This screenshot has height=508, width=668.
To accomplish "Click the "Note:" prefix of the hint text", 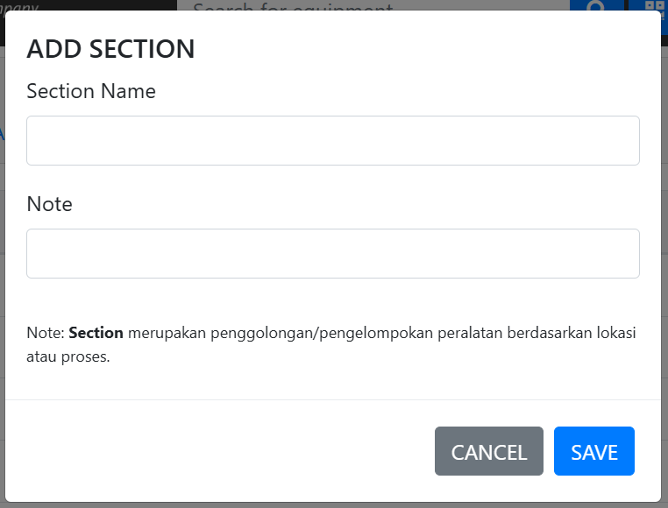I will point(46,333).
